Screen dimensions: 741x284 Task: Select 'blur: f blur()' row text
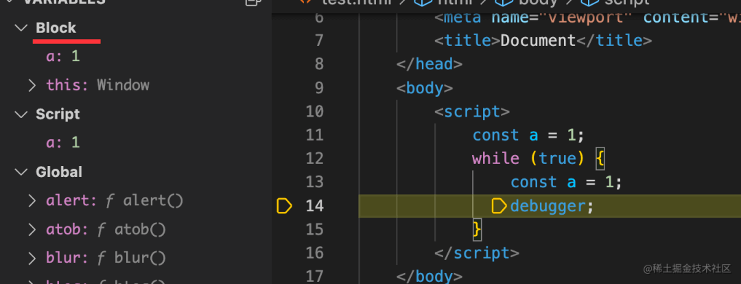point(106,259)
